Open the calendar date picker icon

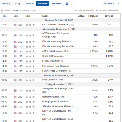[67, 4]
